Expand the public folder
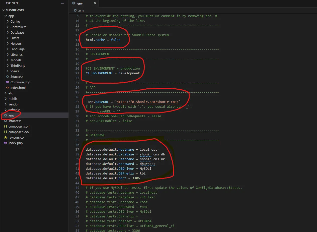This screenshot has width=317, height=232. [6, 99]
